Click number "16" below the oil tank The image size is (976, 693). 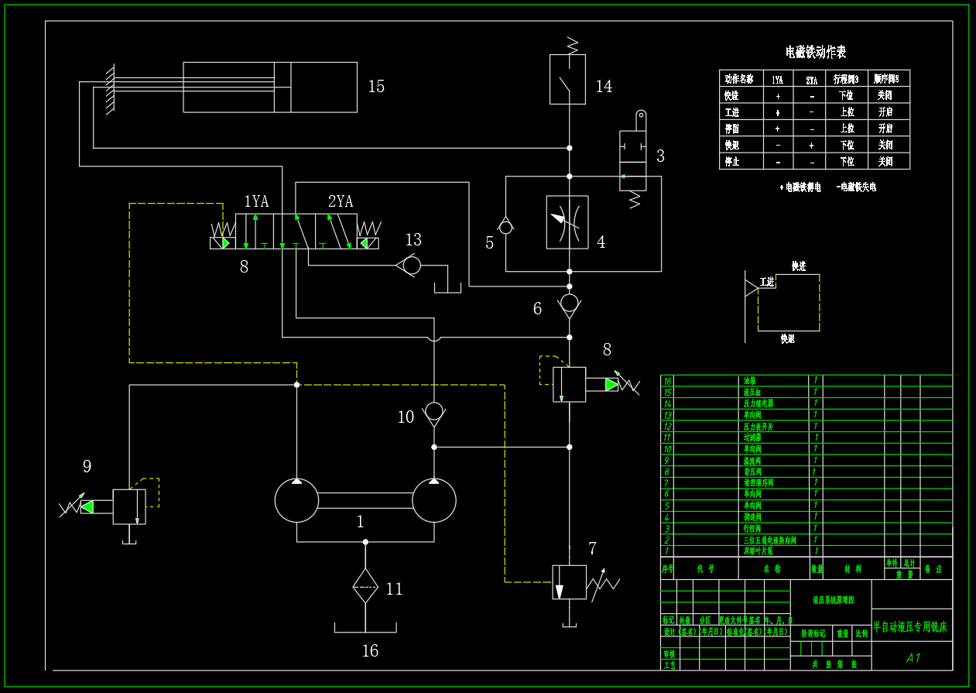(370, 651)
